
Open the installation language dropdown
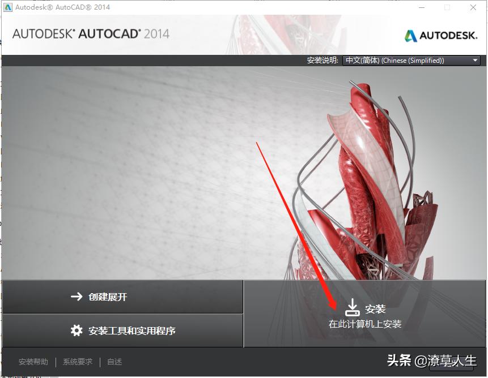click(411, 60)
